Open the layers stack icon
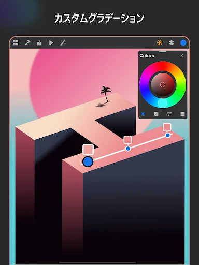This screenshot has width=199, height=265. pyautogui.click(x=172, y=42)
